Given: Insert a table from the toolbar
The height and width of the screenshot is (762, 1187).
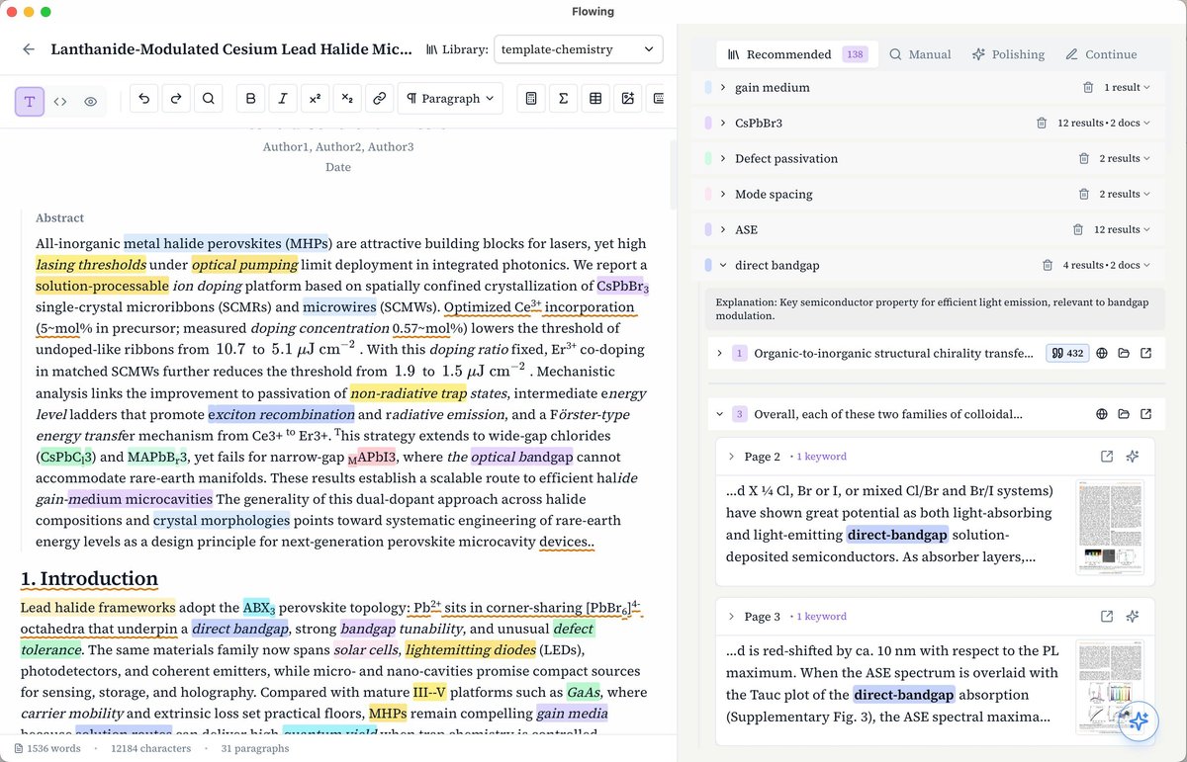Looking at the screenshot, I should tap(595, 99).
